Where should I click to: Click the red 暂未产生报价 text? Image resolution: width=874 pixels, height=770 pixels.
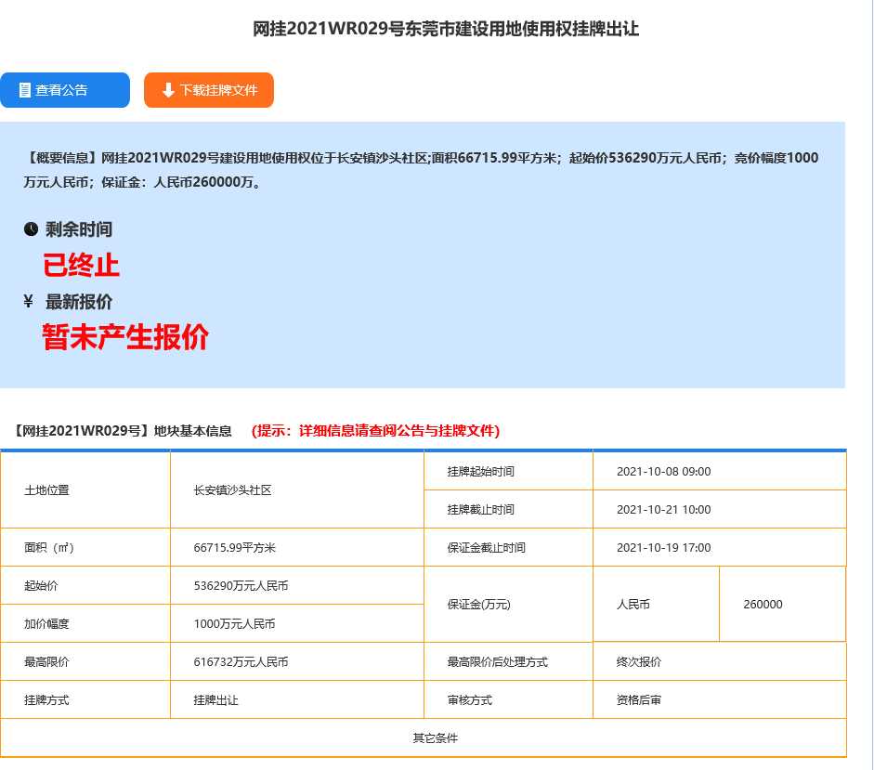coord(125,337)
